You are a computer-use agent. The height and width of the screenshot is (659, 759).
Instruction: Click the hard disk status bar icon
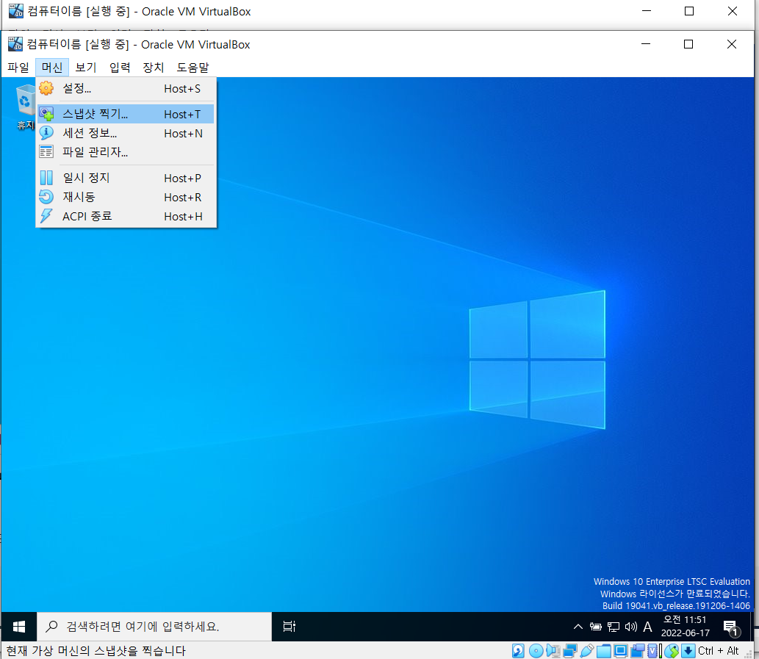[x=518, y=651]
